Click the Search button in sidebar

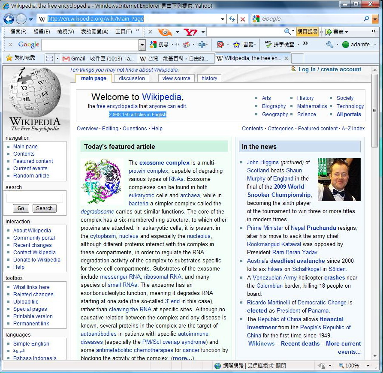pyautogui.click(x=45, y=208)
